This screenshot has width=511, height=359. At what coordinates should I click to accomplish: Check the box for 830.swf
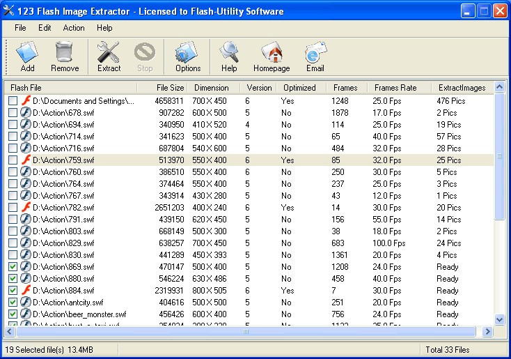(x=13, y=254)
